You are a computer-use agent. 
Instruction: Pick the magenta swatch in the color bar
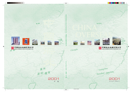pyautogui.click(x=110, y=3)
